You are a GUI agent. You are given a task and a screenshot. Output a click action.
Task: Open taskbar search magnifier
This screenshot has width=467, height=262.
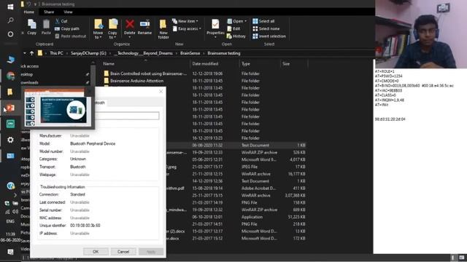point(10,20)
